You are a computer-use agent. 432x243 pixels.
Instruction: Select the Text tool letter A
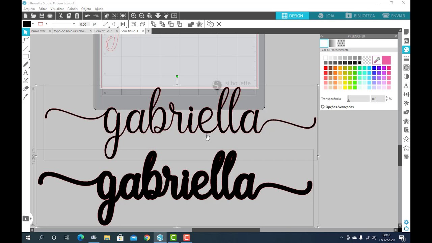click(x=26, y=73)
